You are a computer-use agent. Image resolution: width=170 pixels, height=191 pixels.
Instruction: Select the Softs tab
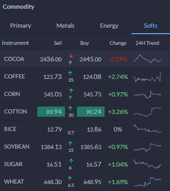coord(151,25)
